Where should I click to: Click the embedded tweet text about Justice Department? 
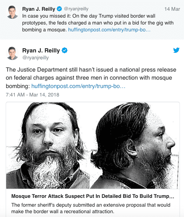(x=91, y=78)
